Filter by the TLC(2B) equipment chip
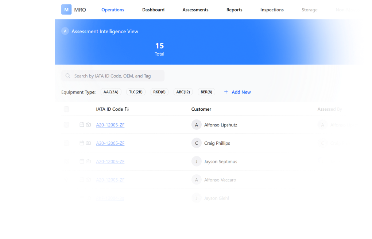The width and height of the screenshot is (372, 239). tap(136, 92)
